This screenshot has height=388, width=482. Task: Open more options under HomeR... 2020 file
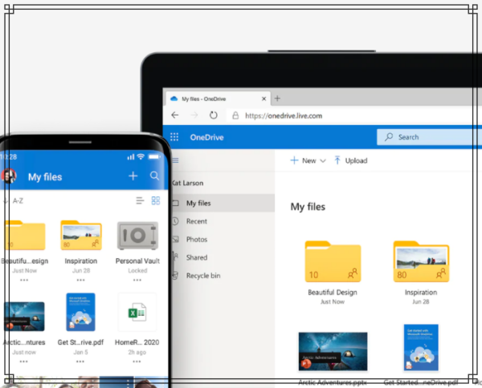tap(137, 362)
